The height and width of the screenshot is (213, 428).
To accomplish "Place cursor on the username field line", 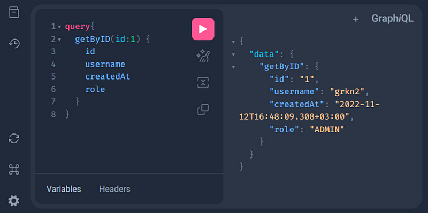I will point(105,64).
